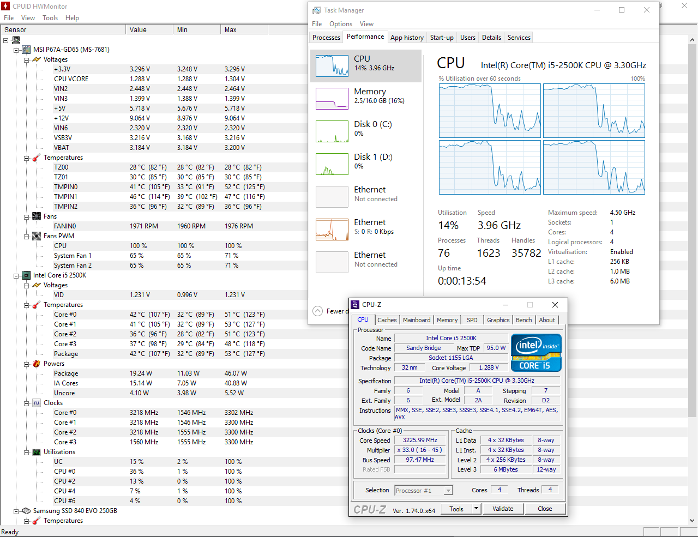698x537 pixels.
Task: Open the Processor #1 selection dropdown in CPU-Z
Action: (x=423, y=491)
